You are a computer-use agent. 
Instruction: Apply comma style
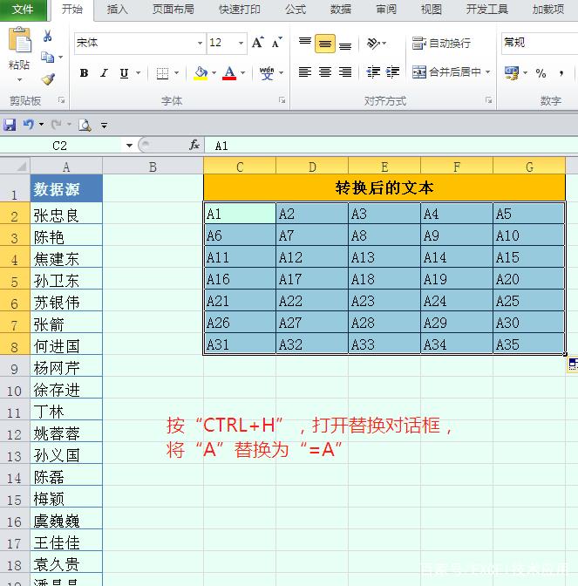click(x=561, y=73)
